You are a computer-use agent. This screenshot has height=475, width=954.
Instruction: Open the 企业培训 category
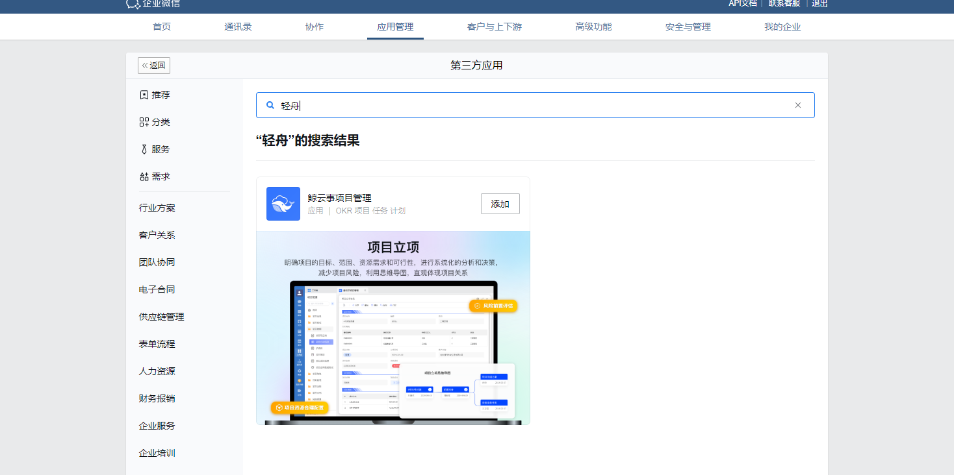(157, 453)
